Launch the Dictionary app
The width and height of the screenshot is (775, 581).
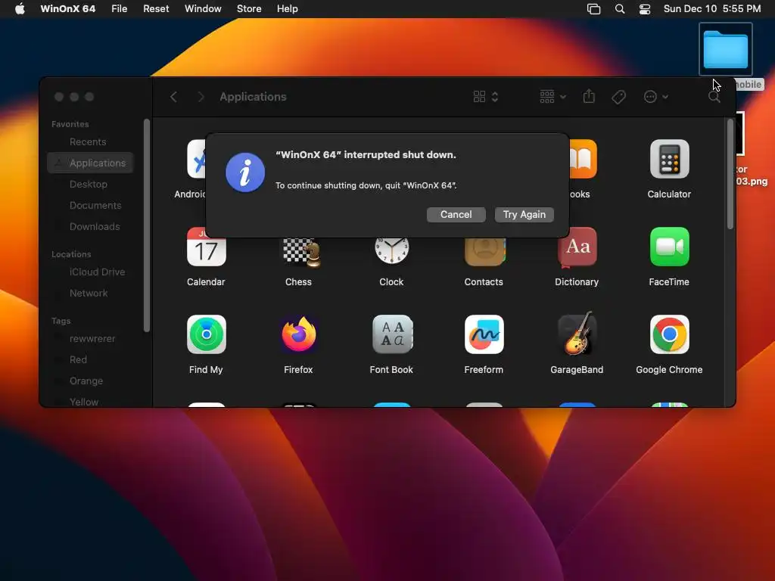[577, 247]
